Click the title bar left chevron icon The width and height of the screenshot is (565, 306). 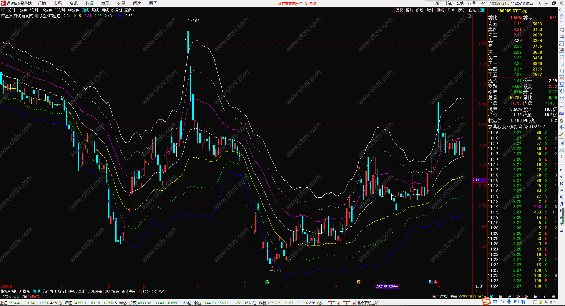539,3
